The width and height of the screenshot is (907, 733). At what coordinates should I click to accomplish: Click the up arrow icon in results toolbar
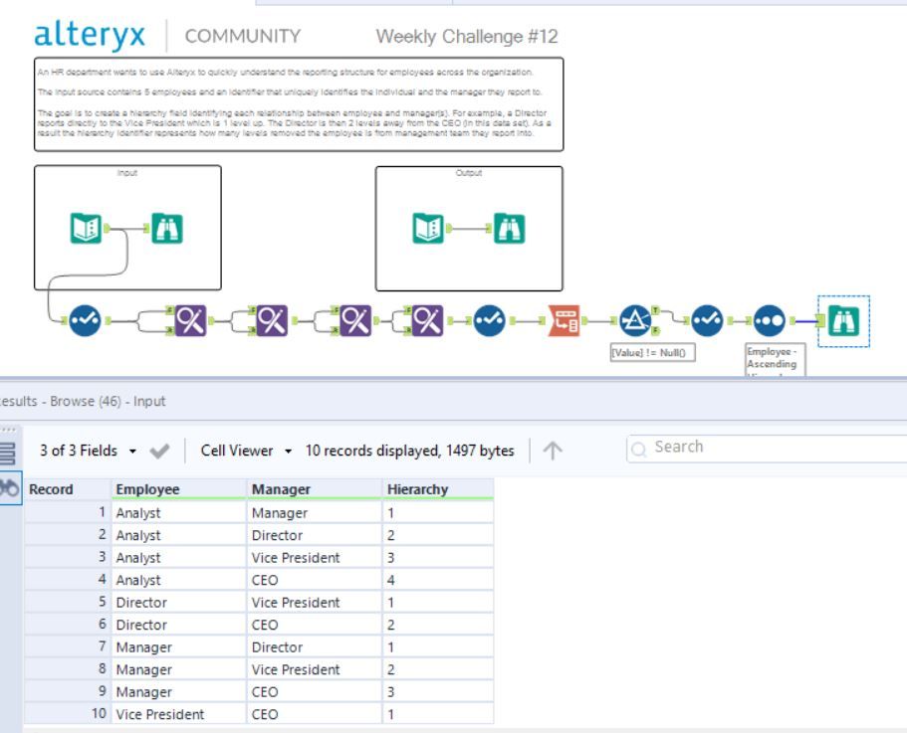tap(553, 451)
